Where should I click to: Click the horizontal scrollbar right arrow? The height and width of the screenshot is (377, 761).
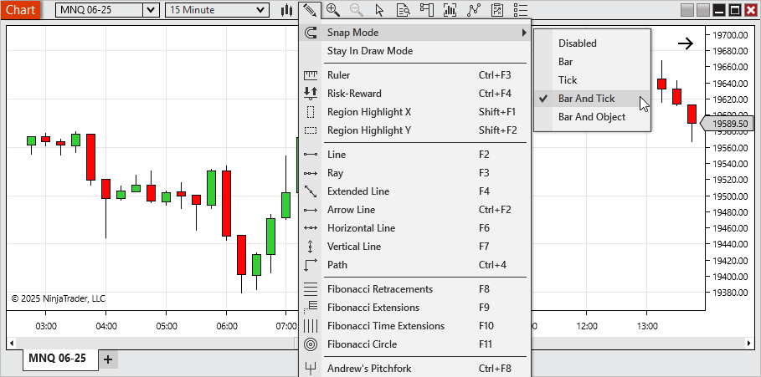click(x=748, y=344)
